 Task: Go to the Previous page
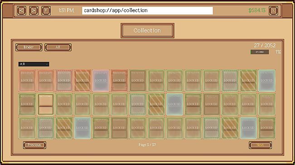[x=34, y=145]
